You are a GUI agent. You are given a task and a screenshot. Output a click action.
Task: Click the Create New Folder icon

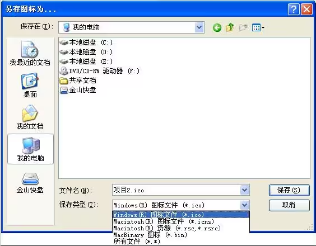click(244, 27)
